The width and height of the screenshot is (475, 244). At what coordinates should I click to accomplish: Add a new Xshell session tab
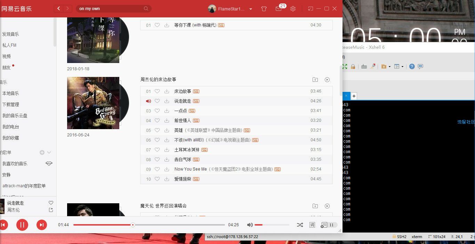coord(354,96)
